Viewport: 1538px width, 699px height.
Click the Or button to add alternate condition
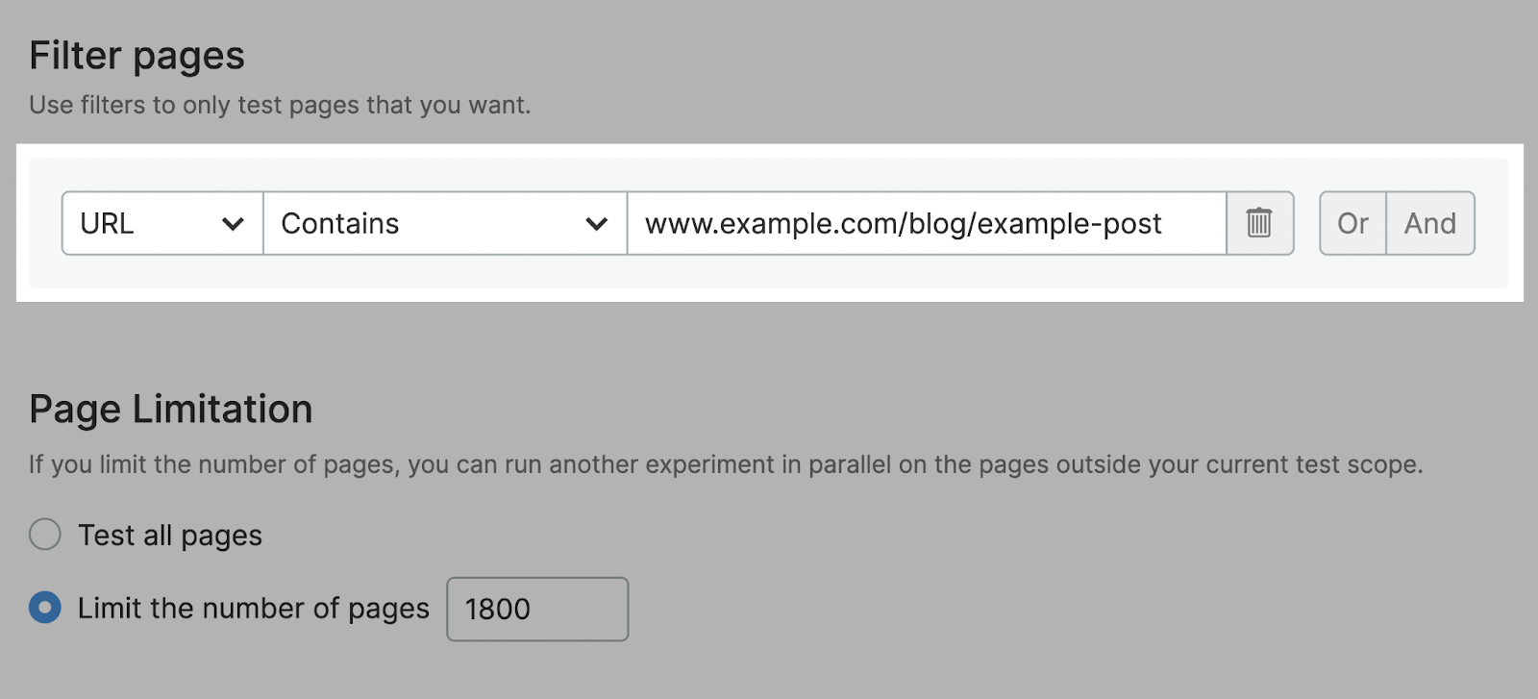pyautogui.click(x=1353, y=223)
